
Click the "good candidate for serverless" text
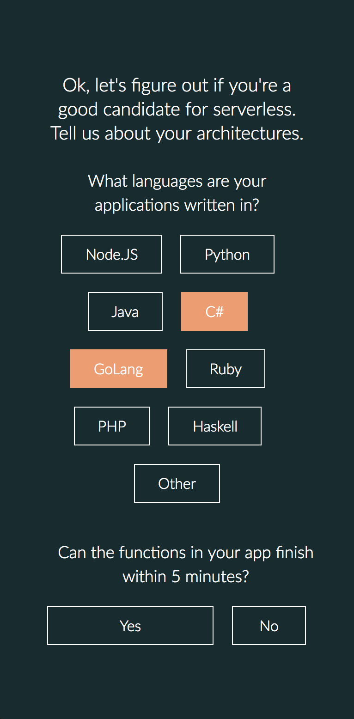click(177, 110)
